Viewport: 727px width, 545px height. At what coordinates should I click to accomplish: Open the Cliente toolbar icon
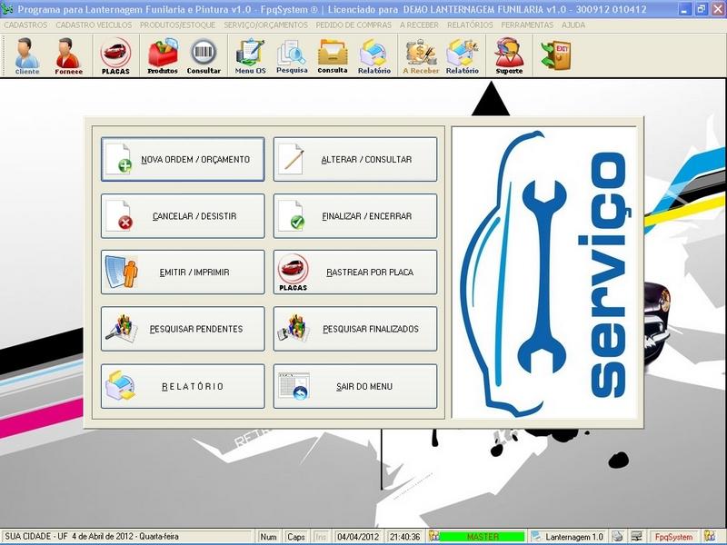[x=27, y=56]
